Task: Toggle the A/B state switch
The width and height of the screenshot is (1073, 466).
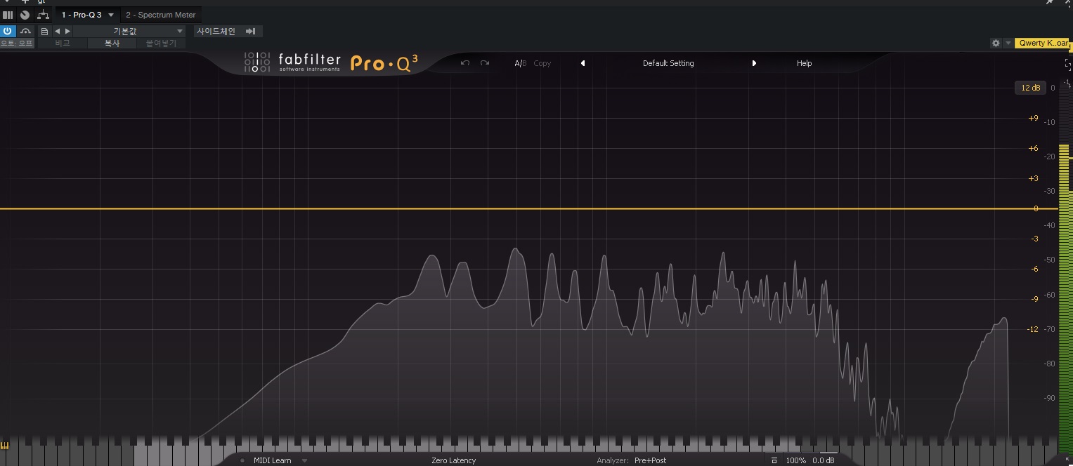Action: (x=520, y=63)
